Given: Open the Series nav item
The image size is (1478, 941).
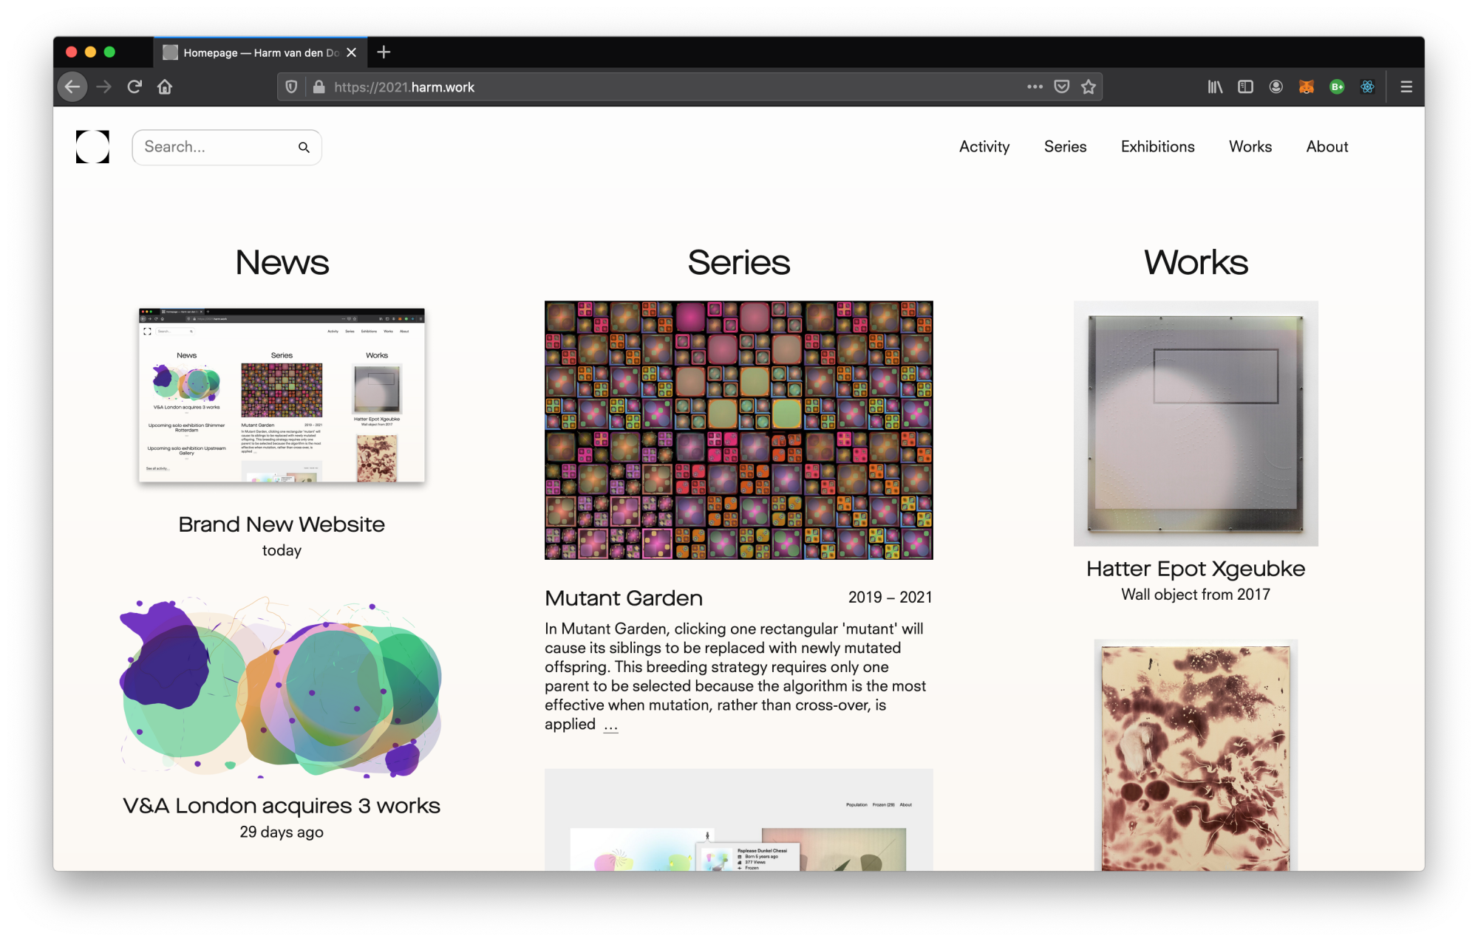Looking at the screenshot, I should [x=1065, y=147].
